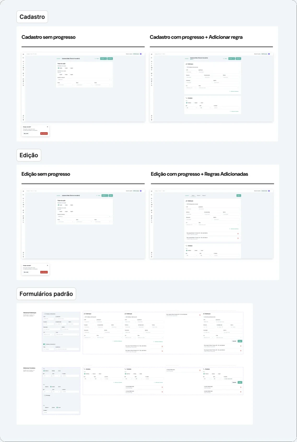Screen dimensions: 297x442
Task: Disable the green Endereço internacional toggle in Adicionar Endereços
Action: point(44,344)
